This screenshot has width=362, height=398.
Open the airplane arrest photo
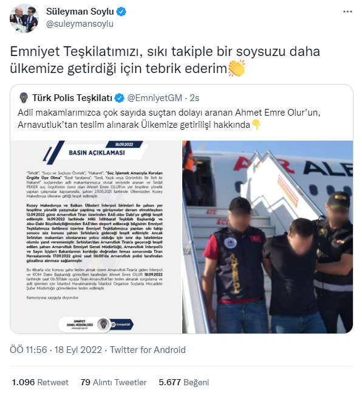tap(267, 237)
